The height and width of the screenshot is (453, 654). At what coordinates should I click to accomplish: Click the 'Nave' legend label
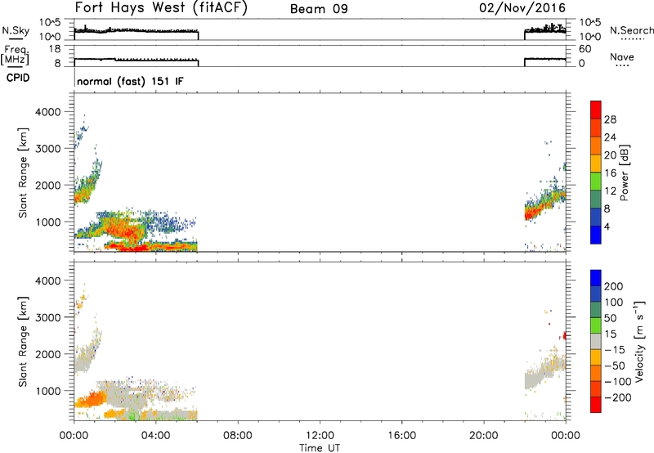pyautogui.click(x=622, y=57)
